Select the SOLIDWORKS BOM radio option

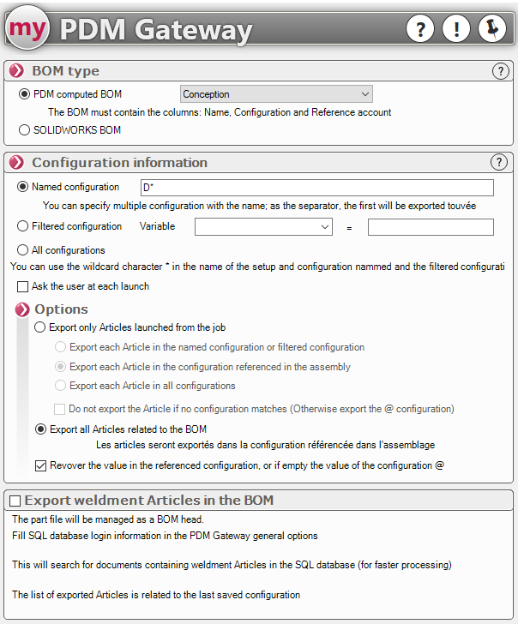point(25,130)
